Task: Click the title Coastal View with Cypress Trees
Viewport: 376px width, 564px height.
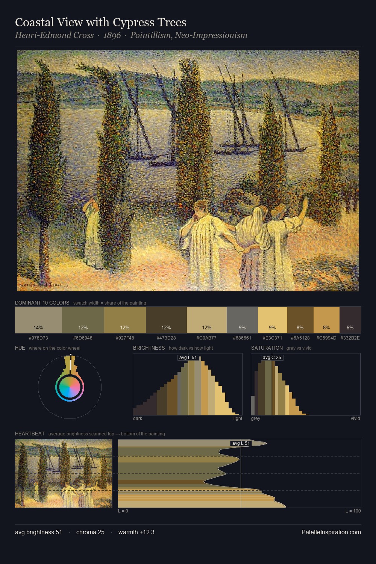Action: [101, 22]
